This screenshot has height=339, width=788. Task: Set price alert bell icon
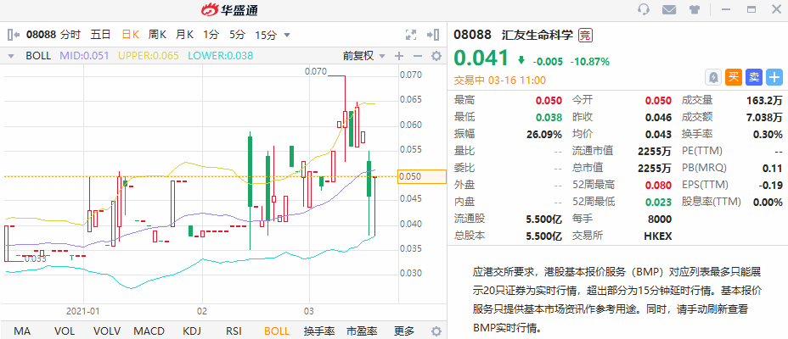(713, 77)
